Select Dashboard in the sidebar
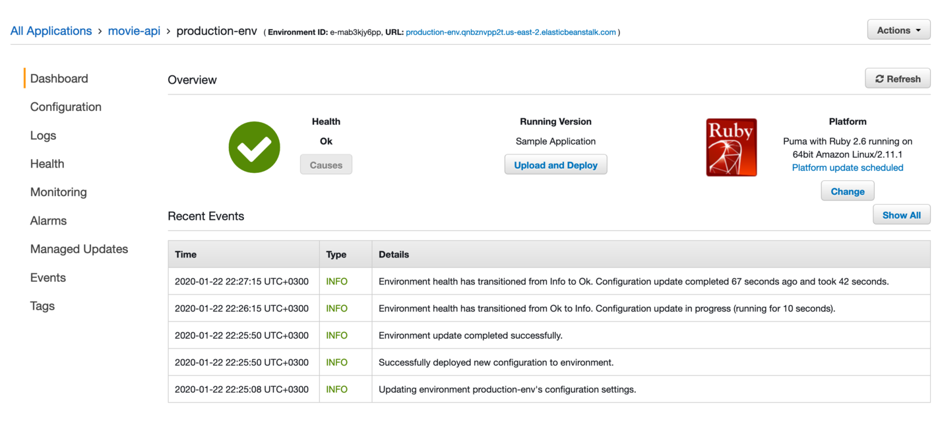The height and width of the screenshot is (437, 940). [x=59, y=79]
